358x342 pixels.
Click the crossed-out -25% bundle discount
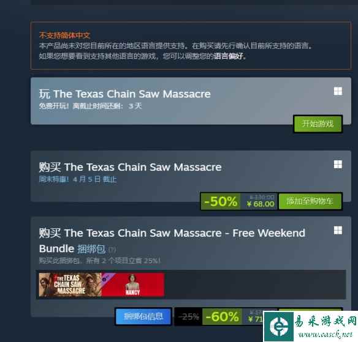pos(189,316)
